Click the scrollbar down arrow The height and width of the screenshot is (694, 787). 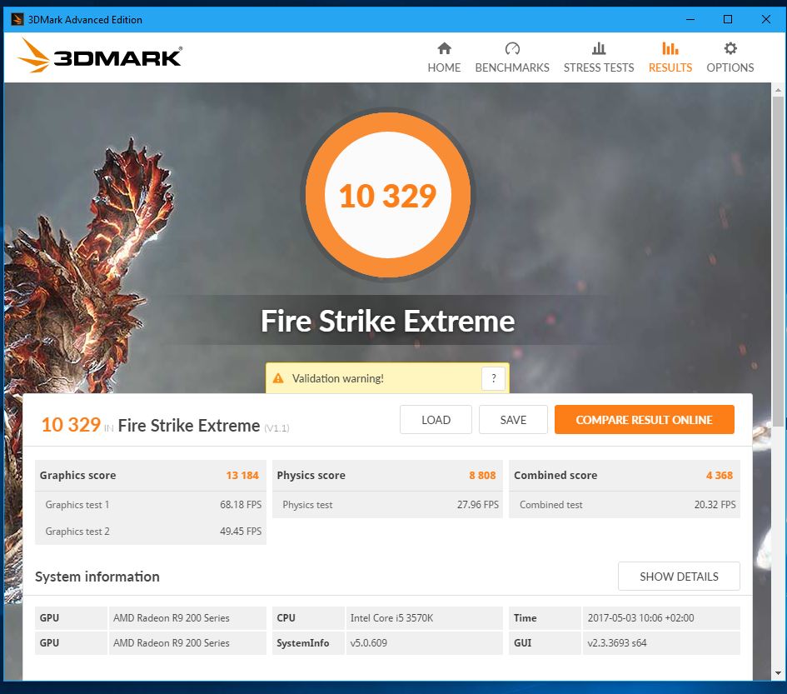778,673
